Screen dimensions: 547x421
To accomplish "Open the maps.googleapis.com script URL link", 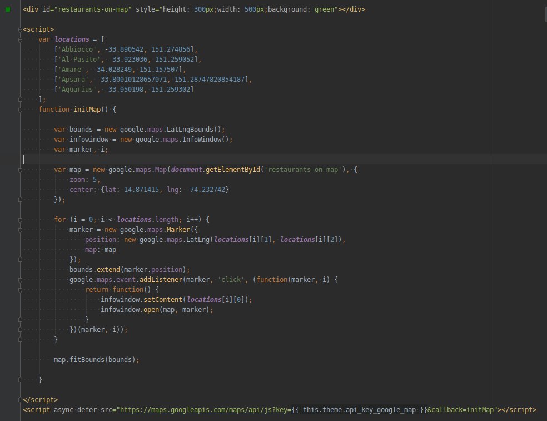I will (206, 410).
